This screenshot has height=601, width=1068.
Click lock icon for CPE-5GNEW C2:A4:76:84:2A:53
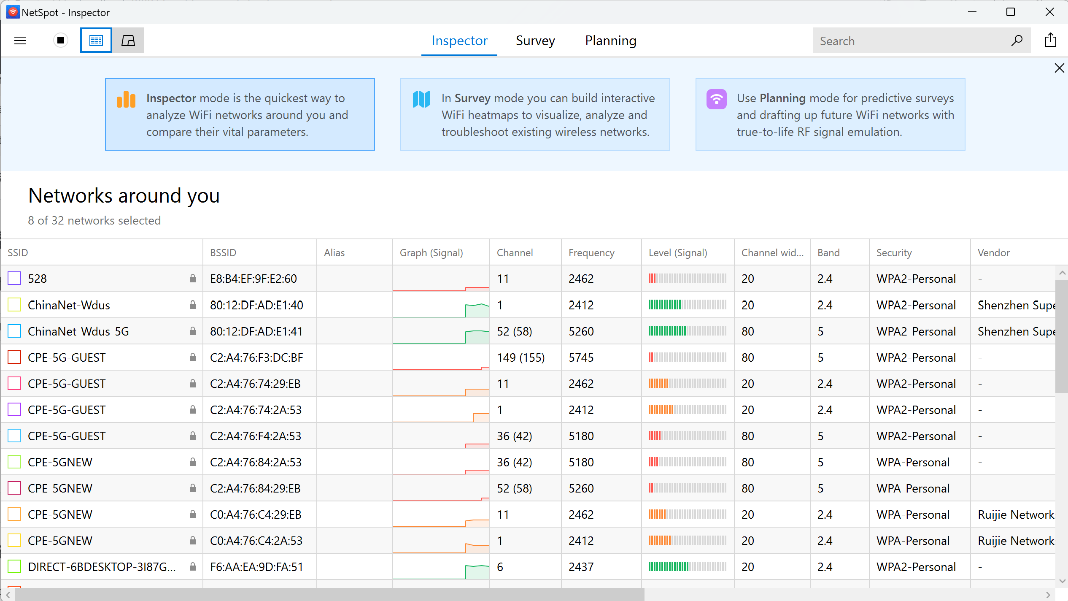[x=193, y=461]
